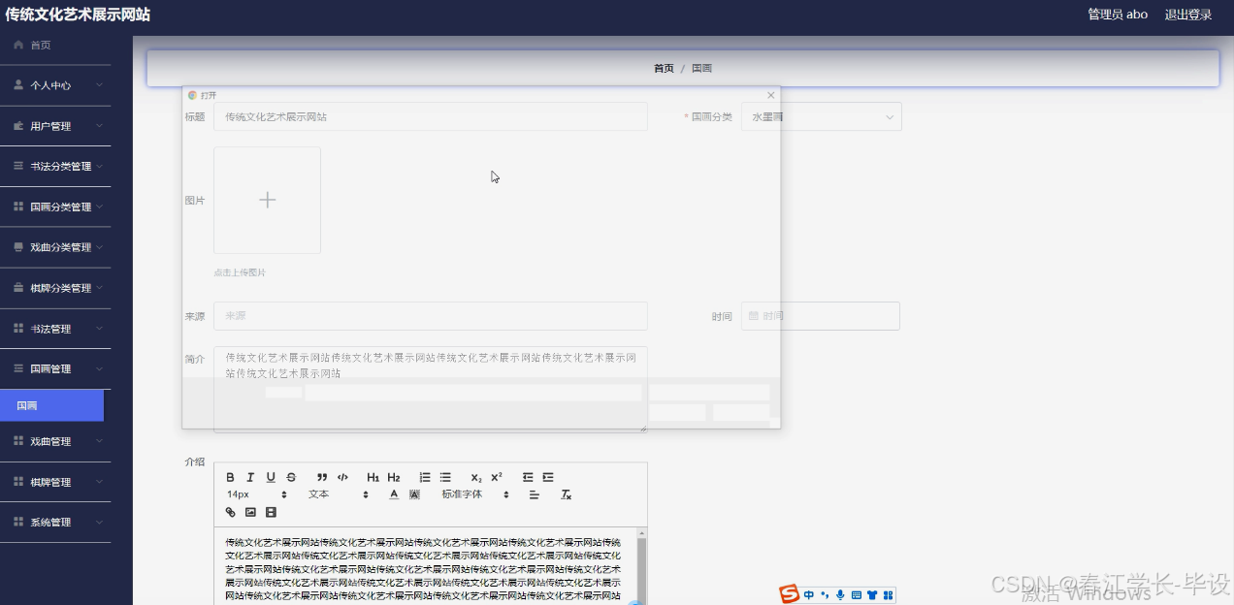Clear text formatting with the Tx icon
The image size is (1234, 605).
point(567,494)
